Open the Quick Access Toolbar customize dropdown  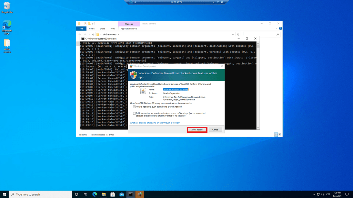[92, 24]
